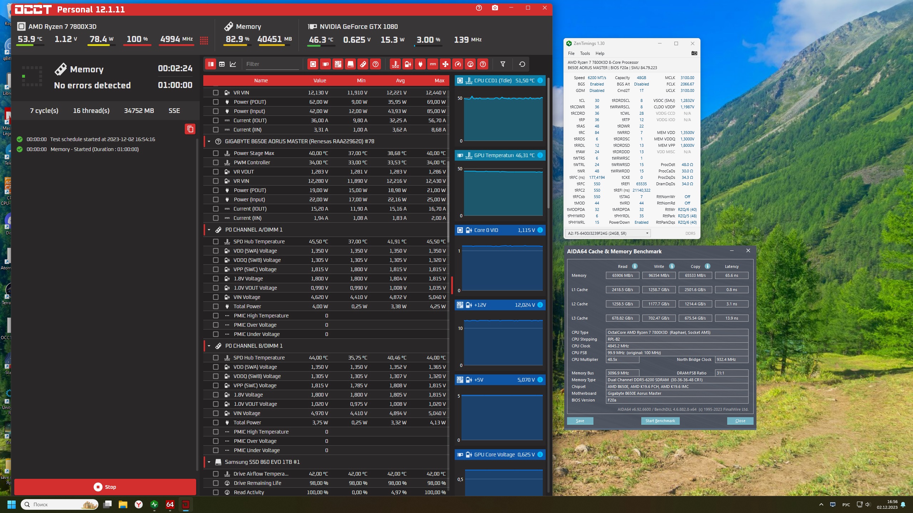Collapse the Samsung SSD 860 EVO group
Screen dimensions: 913x513
209,462
